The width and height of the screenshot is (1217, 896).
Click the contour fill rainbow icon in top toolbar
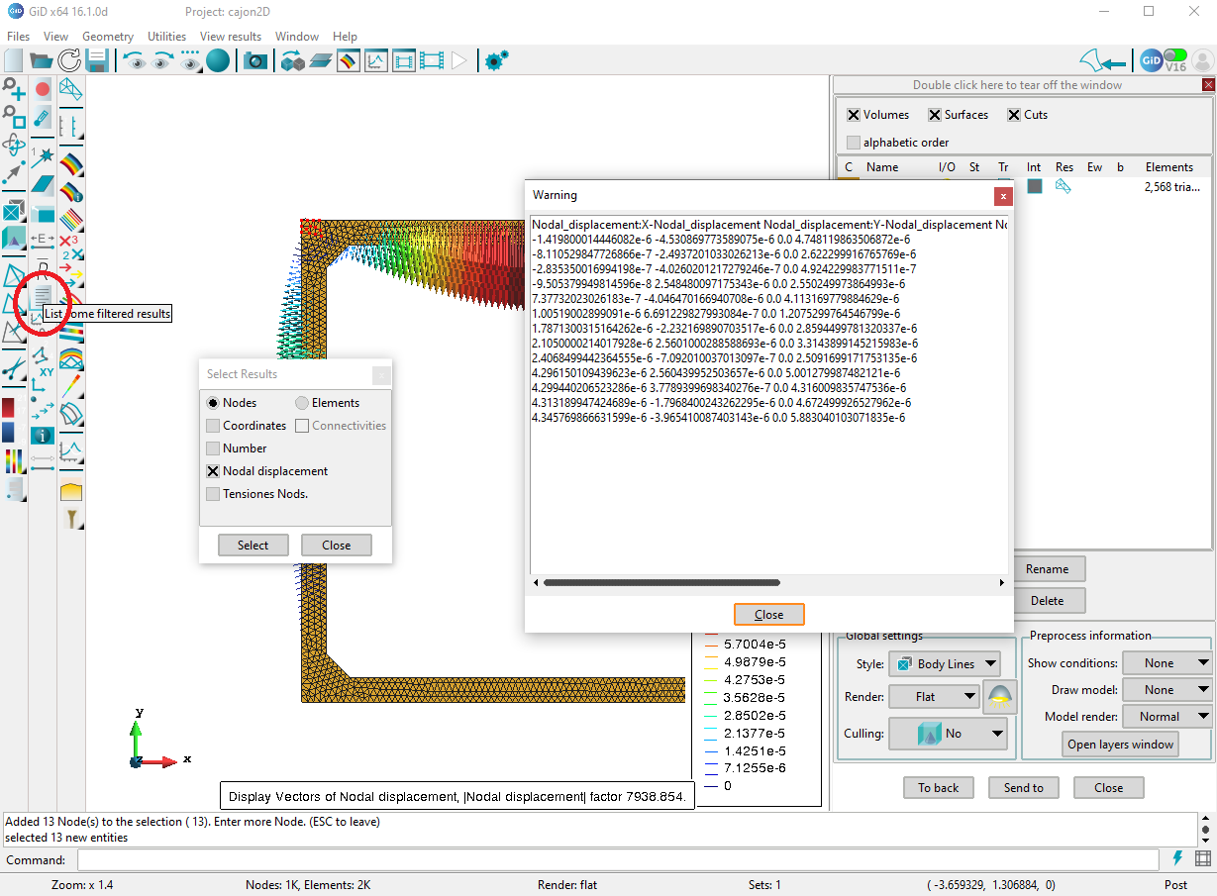coord(348,61)
